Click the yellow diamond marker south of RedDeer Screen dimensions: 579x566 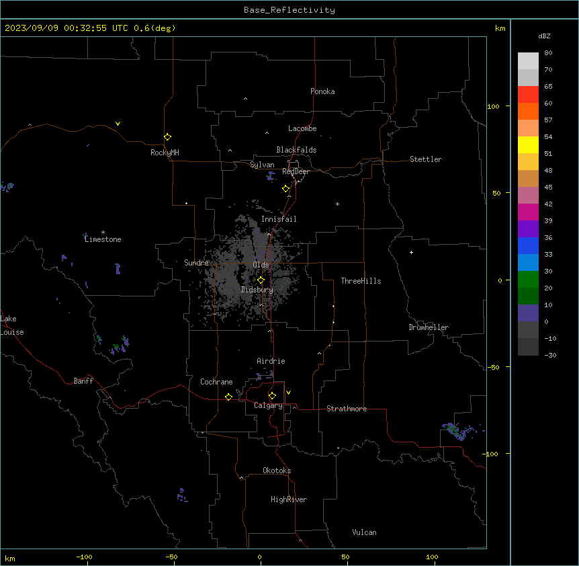pos(286,189)
